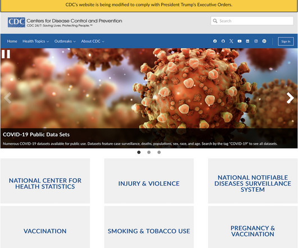298x248 pixels.
Task: Click the 'CDC 24/7: Saving Lives' tagline
Action: click(60, 26)
